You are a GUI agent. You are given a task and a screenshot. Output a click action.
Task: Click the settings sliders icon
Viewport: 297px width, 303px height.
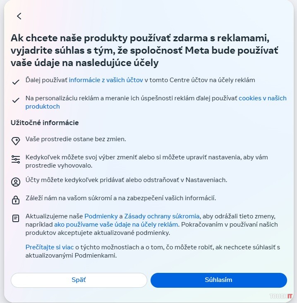click(16, 160)
